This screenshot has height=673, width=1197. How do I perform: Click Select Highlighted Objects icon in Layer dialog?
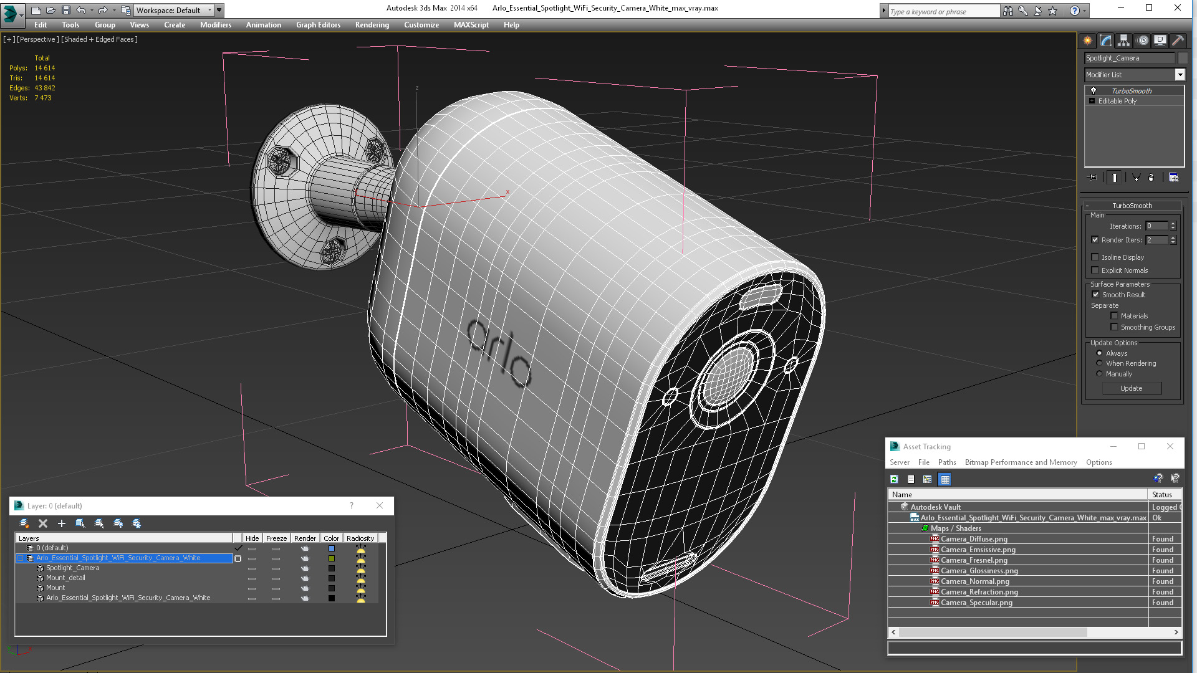[80, 523]
